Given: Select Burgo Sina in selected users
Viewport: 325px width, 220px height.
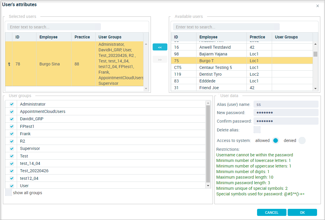Looking at the screenshot, I should 74,64.
